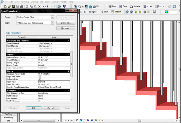Image resolution: width=181 pixels, height=123 pixels.
Task: Collapse the Treads parameter group
Action: click(69, 55)
